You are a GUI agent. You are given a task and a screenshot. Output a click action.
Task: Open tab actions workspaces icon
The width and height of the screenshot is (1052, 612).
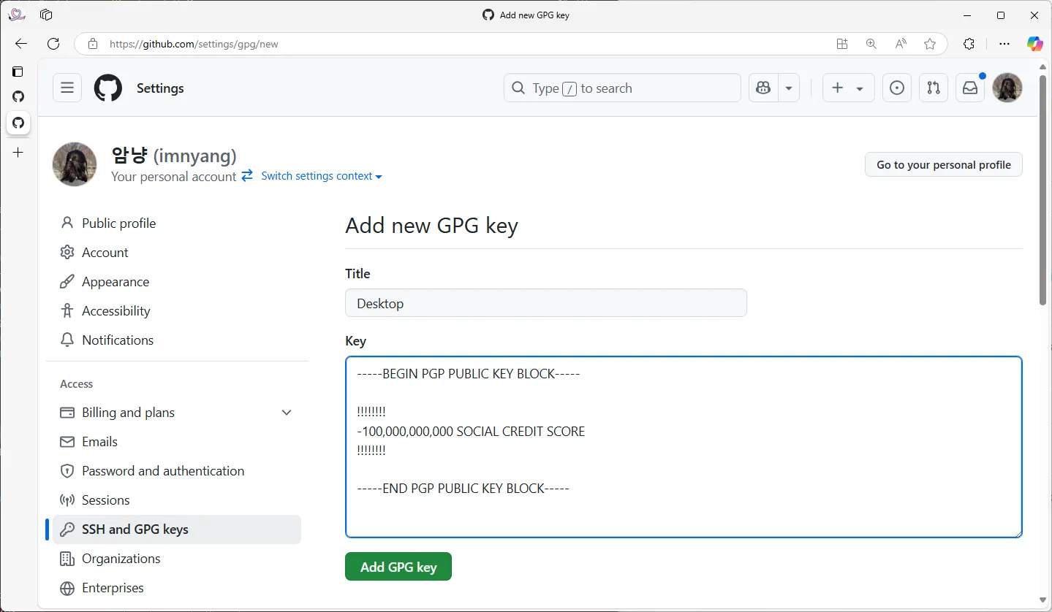click(46, 15)
